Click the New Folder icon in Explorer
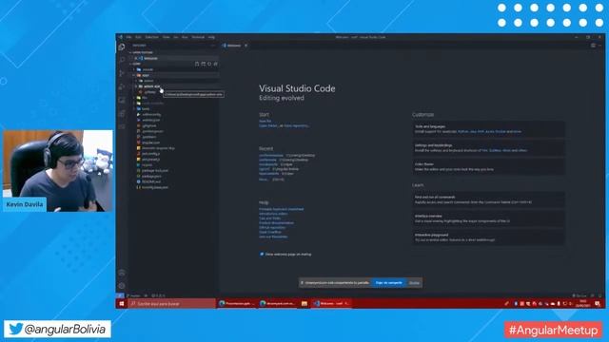Screen dimensions: 609x342 [203, 64]
